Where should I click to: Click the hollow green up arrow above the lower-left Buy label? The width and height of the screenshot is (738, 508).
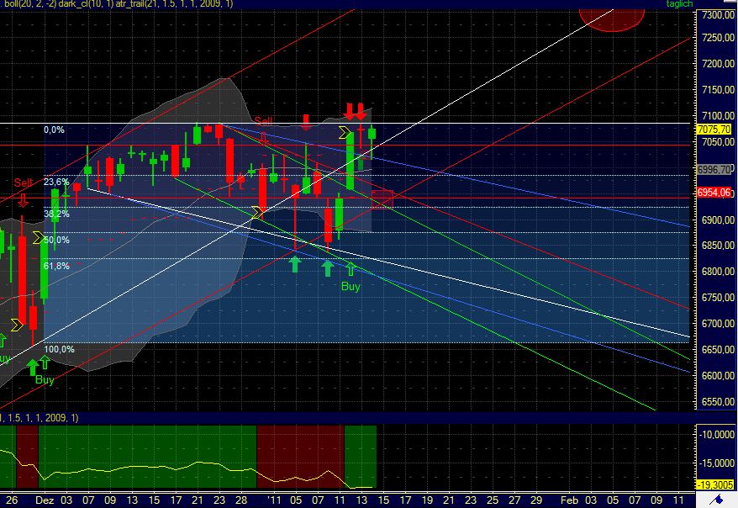tap(45, 362)
